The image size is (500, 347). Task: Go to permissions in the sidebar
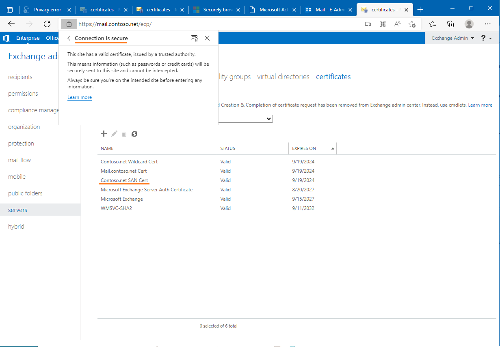23,94
